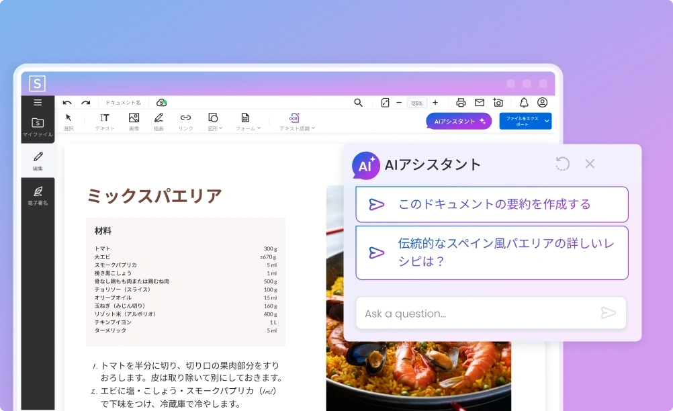
Task: Open the 図形 shapes dropdown
Action: pos(214,121)
